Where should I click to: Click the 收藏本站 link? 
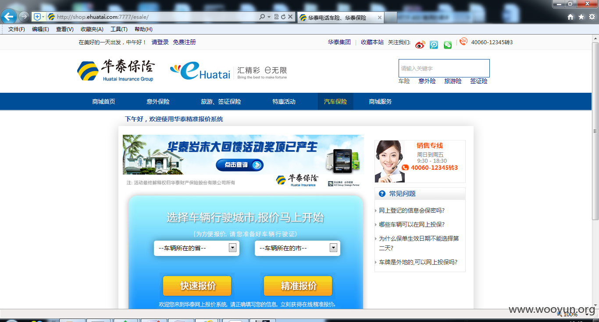[372, 42]
